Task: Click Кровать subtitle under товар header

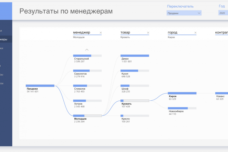Action: pyautogui.click(x=125, y=37)
